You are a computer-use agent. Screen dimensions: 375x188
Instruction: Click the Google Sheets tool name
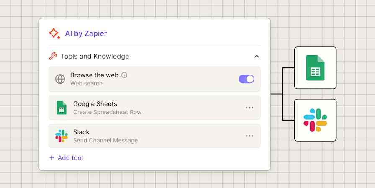point(95,104)
